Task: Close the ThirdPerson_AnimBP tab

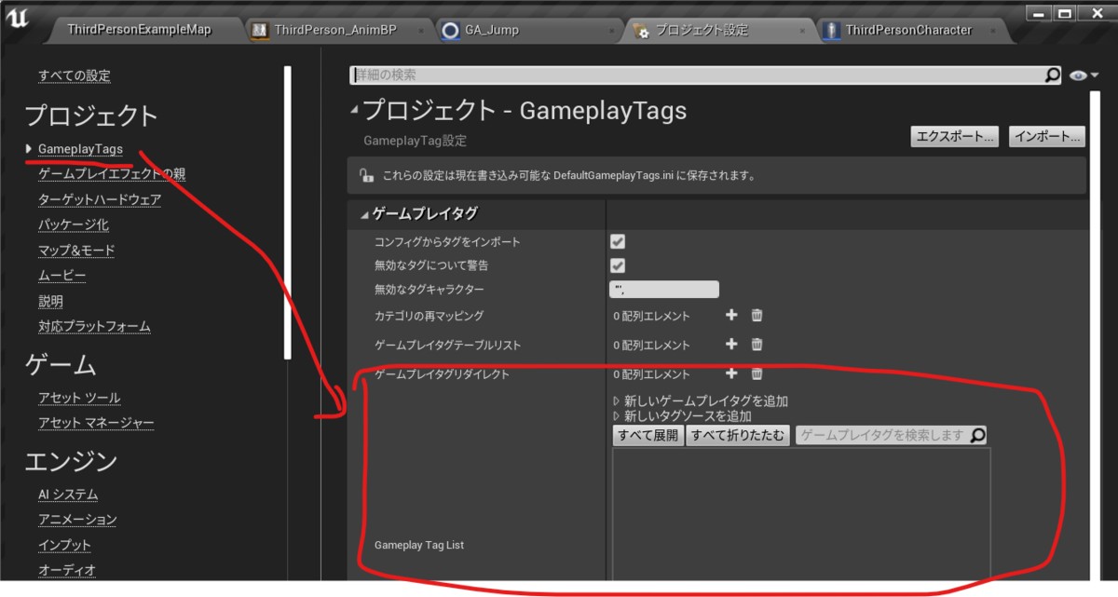Action: point(421,31)
